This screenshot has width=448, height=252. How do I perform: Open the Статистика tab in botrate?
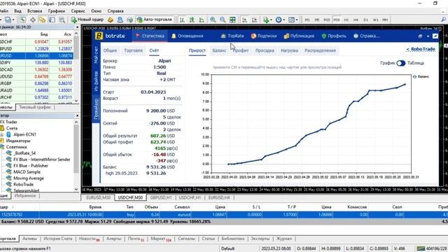click(x=150, y=36)
